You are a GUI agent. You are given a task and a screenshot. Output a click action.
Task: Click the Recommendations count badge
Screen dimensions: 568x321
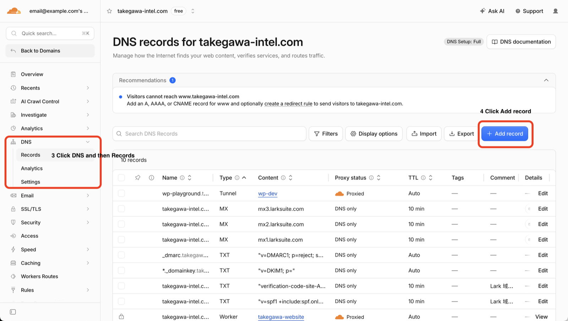173,80
